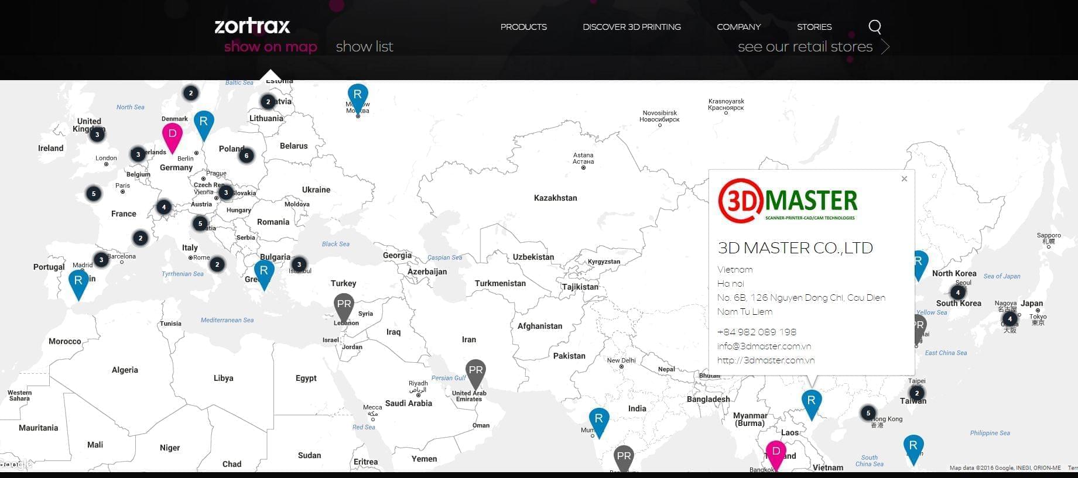Open the search magnifier icon
Viewport: 1078px width, 478px height.
click(x=875, y=27)
